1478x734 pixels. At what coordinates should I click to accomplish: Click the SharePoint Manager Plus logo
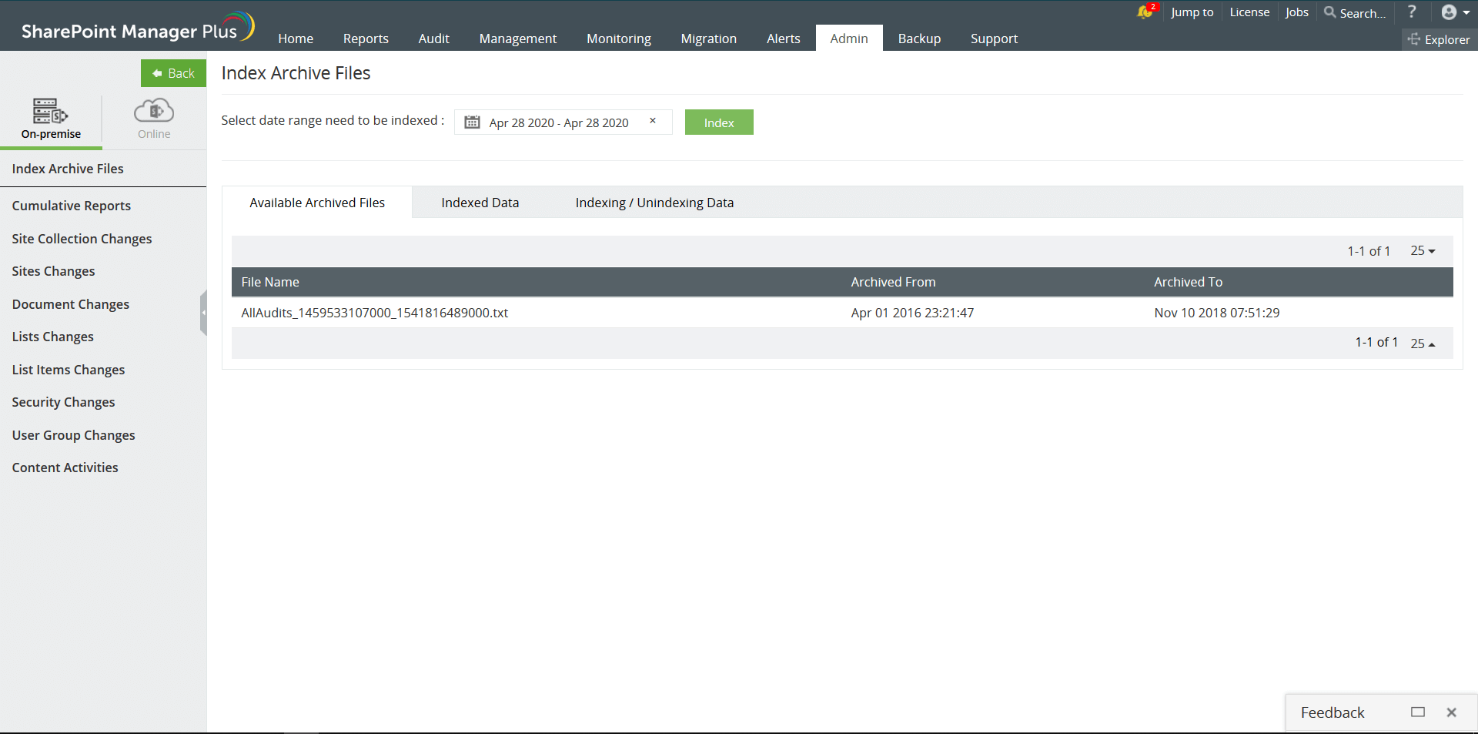point(138,28)
